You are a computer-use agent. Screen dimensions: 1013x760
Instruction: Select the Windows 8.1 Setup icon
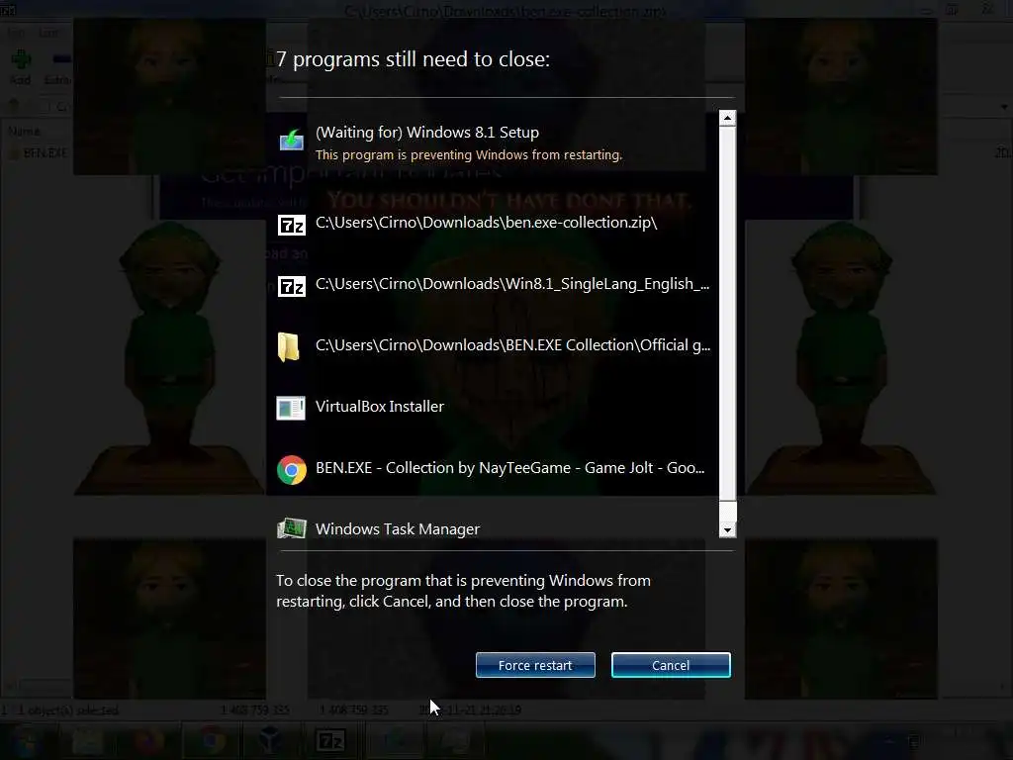click(292, 140)
